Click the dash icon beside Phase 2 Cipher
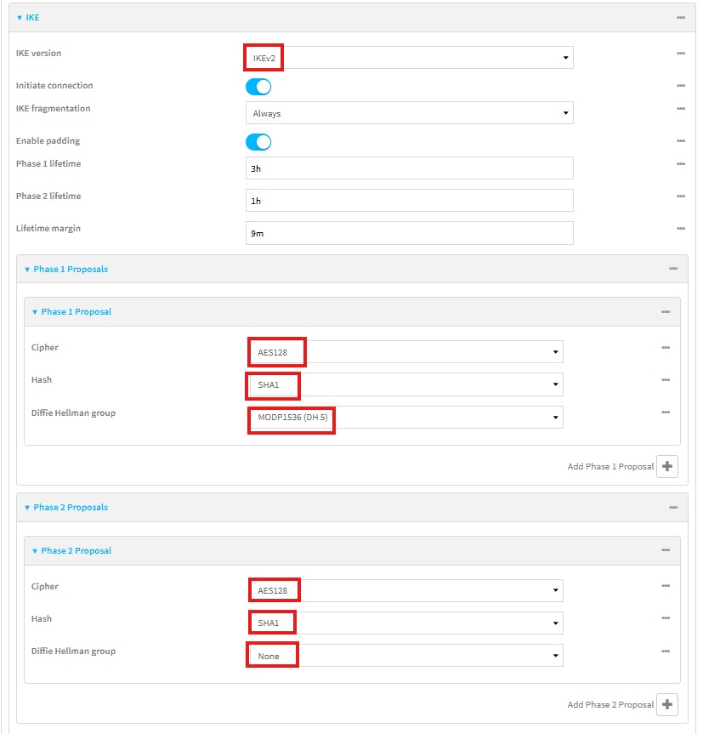 (666, 586)
